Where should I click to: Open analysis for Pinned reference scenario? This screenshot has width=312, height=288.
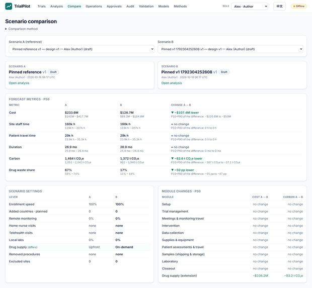(x=19, y=83)
